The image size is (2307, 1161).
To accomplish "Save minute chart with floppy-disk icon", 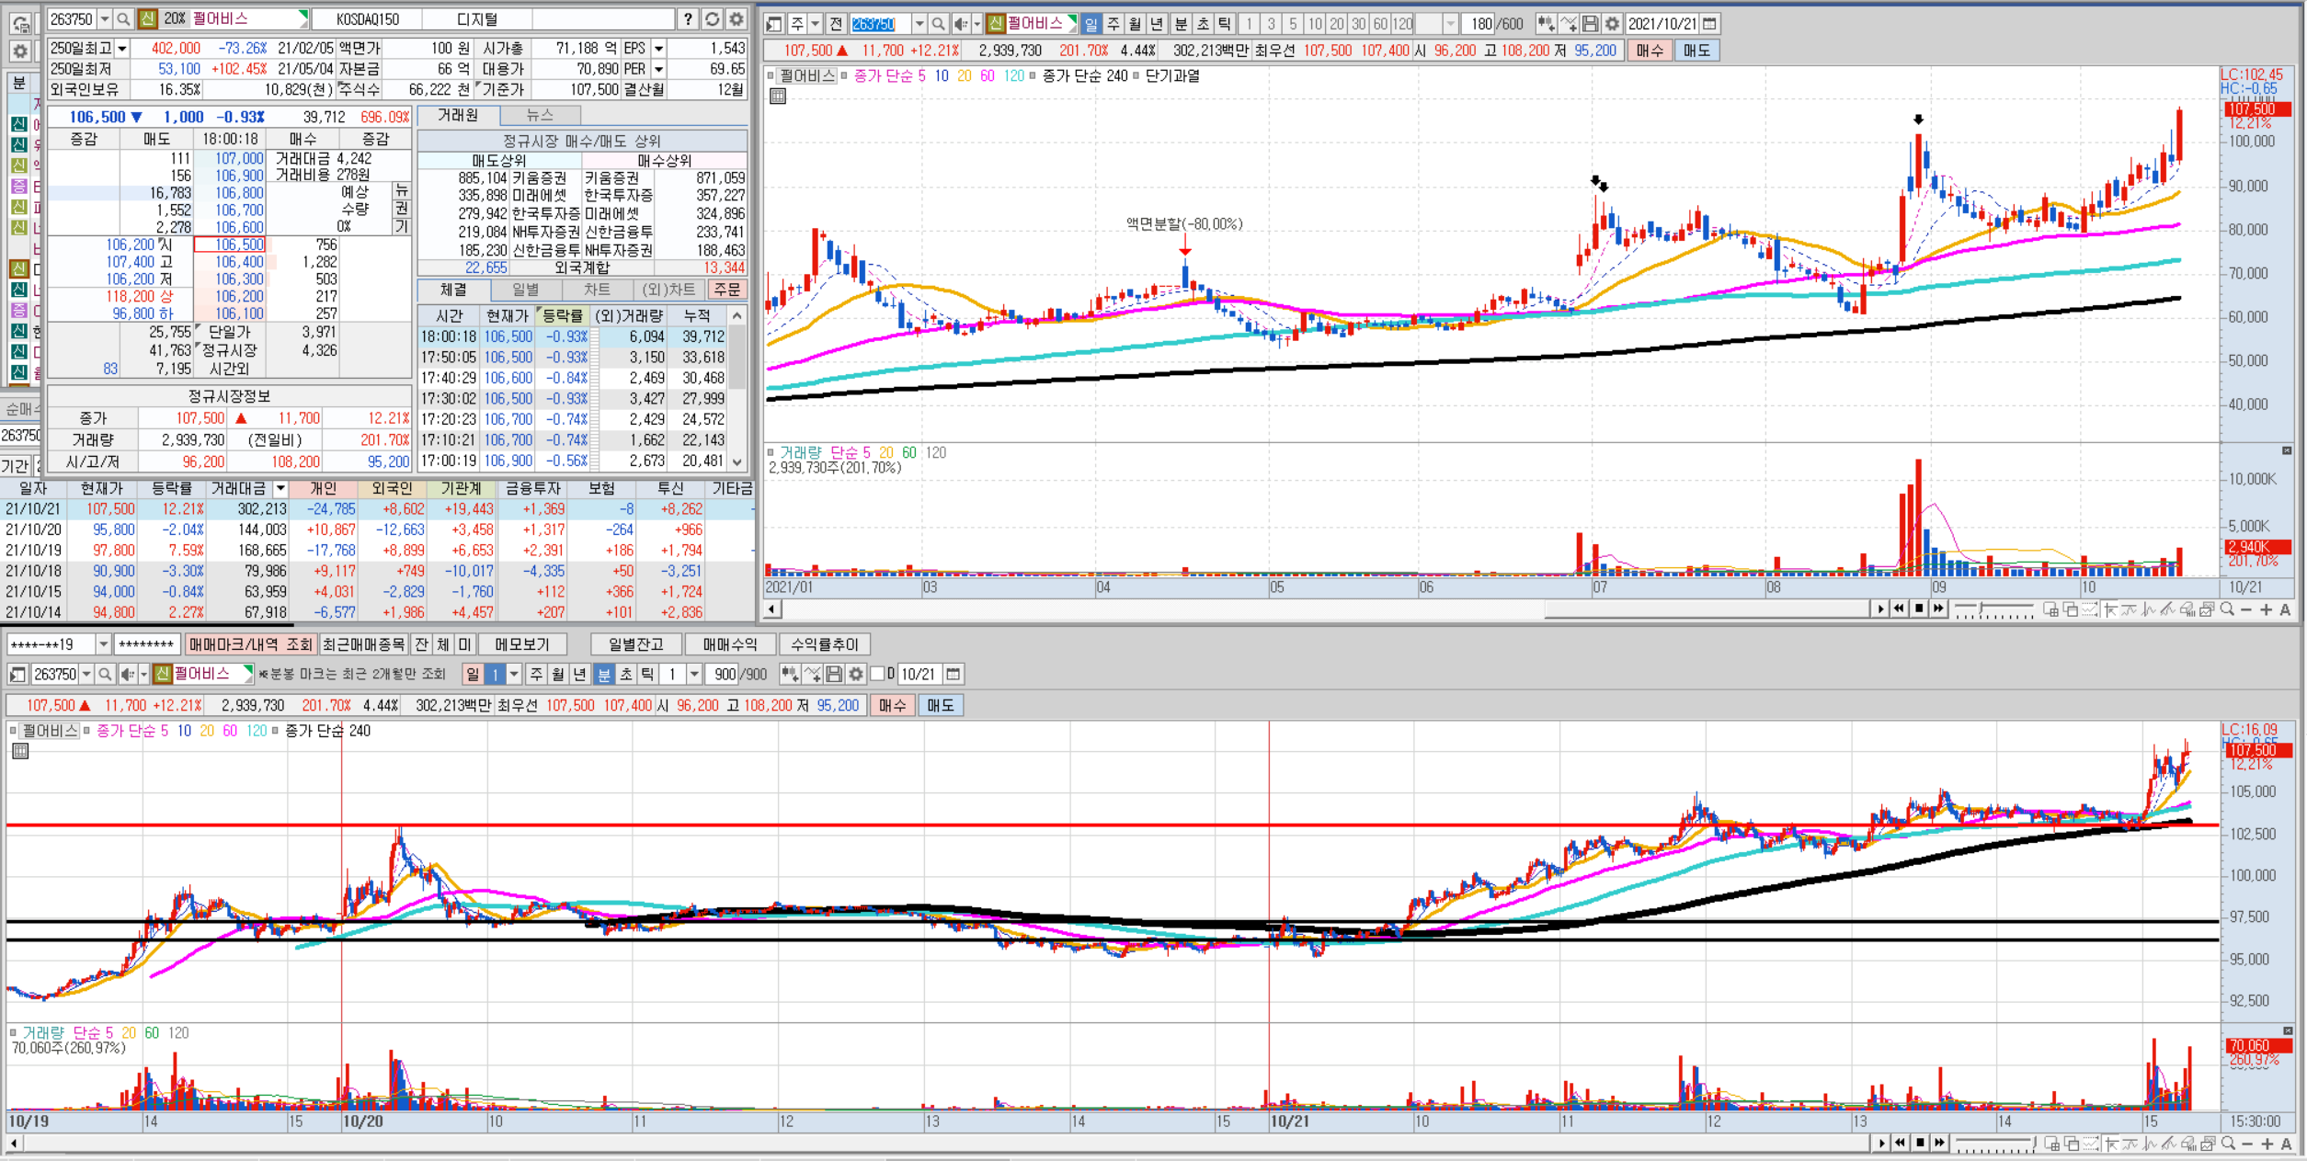I will tap(834, 675).
